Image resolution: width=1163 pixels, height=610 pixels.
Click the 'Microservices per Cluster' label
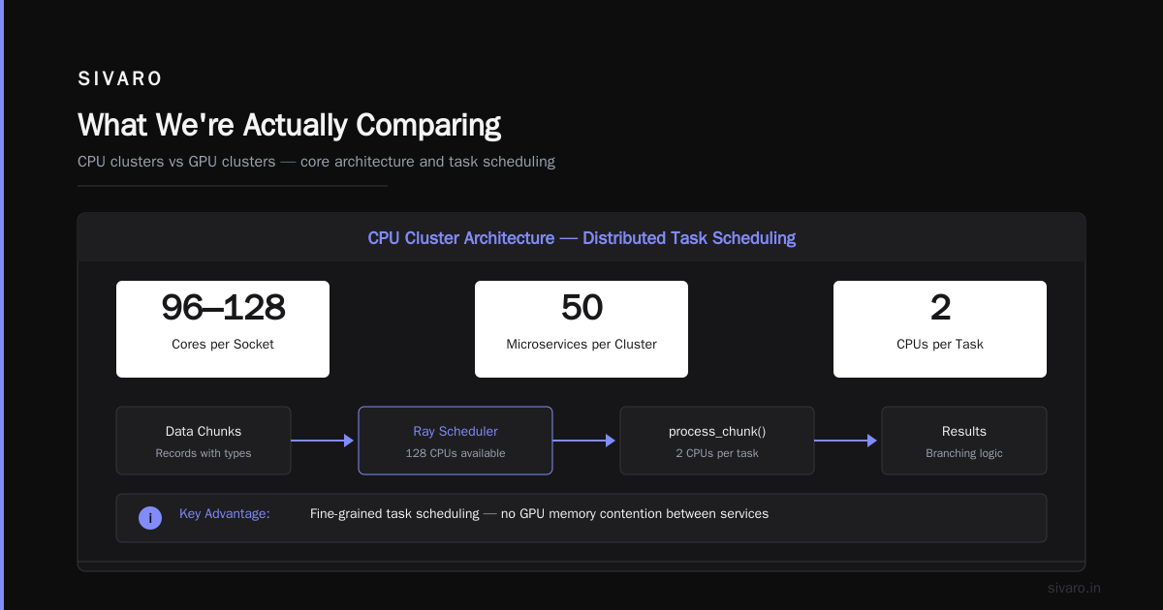[x=581, y=344]
